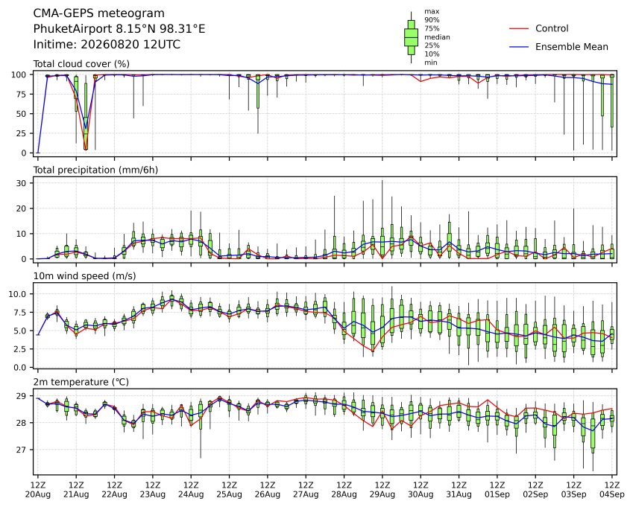Click the green box-whisker legend icon
Screen dimensions: 633x507
(x=411, y=37)
